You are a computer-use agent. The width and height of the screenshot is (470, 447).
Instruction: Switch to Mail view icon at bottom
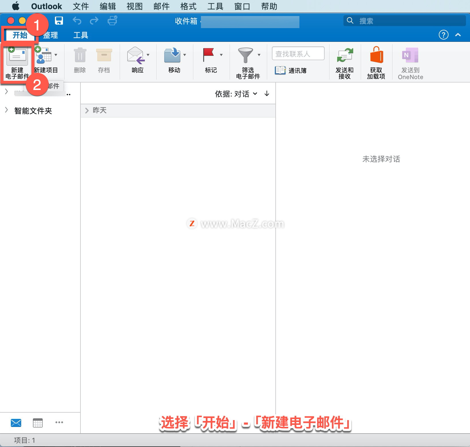(x=16, y=423)
